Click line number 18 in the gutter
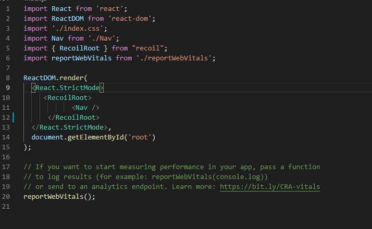Viewport: 372px width, 229px height. click(x=6, y=177)
